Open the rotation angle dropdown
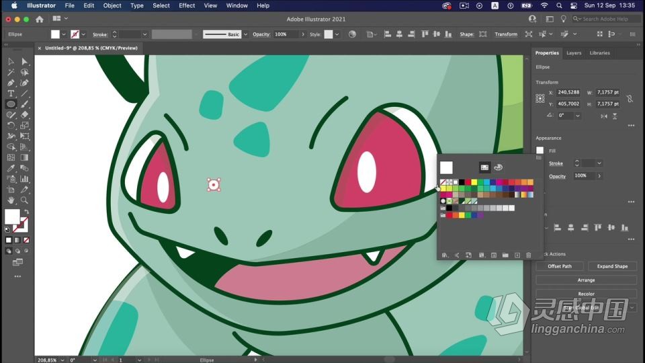Viewport: 645px width, 363px height. click(x=578, y=116)
